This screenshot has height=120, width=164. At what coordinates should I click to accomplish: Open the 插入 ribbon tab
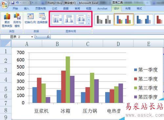(27, 9)
